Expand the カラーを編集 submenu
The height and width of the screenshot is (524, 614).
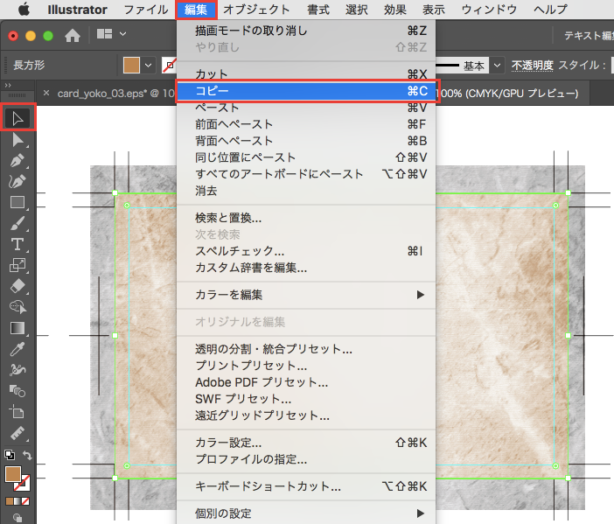point(422,295)
